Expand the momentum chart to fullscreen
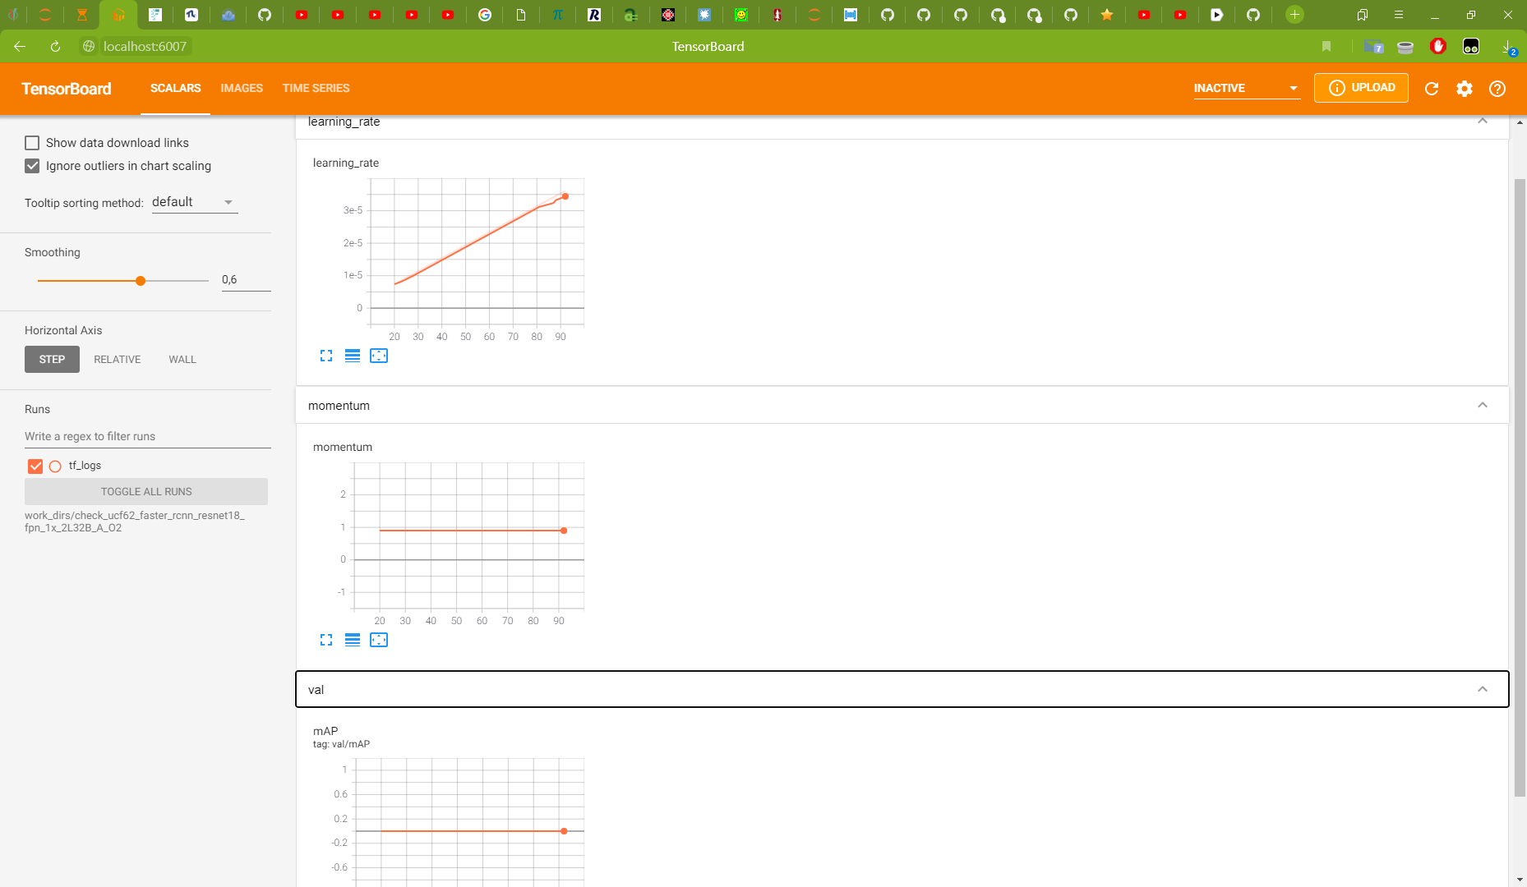This screenshot has height=887, width=1527. tap(326, 640)
